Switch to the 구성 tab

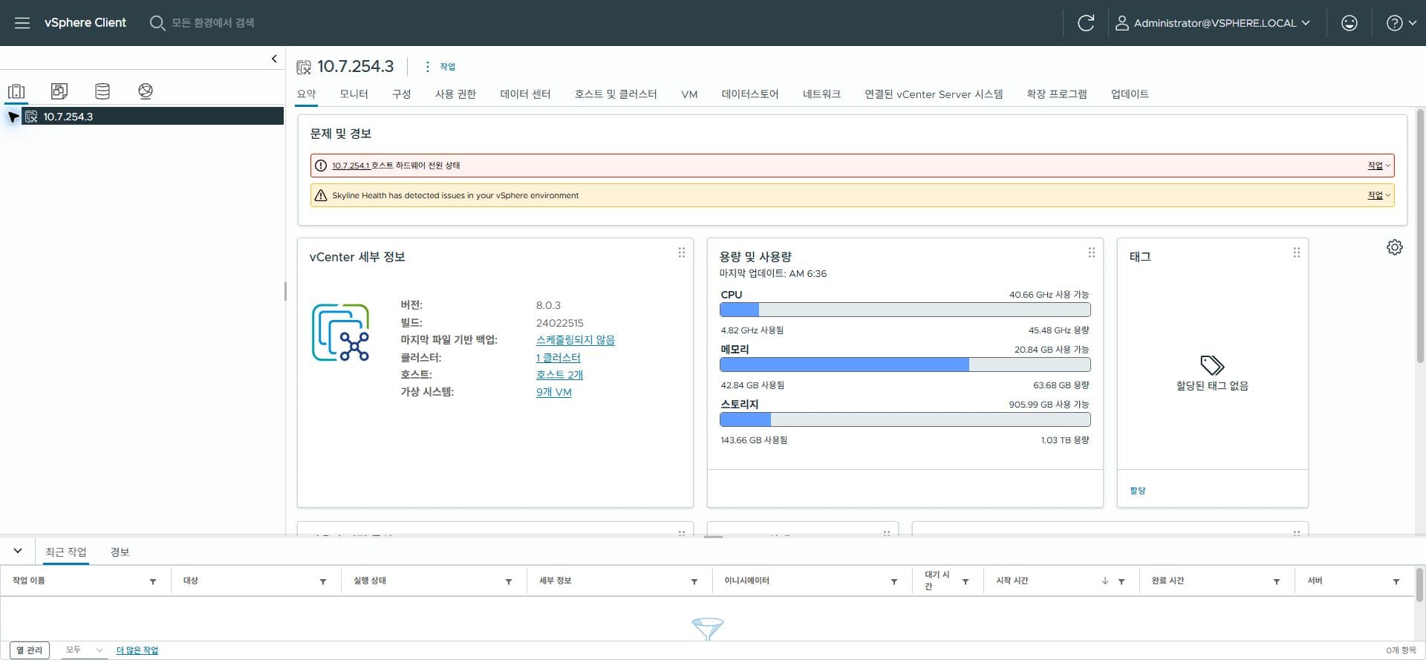[x=402, y=94]
